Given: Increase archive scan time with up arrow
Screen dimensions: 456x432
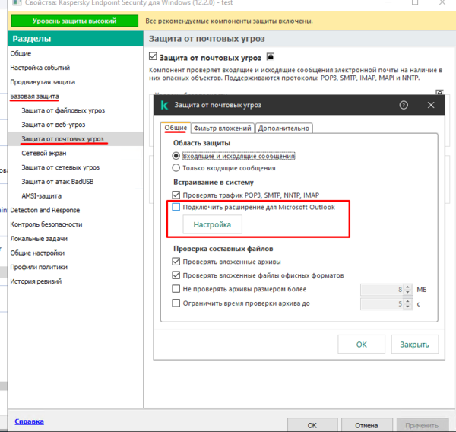Looking at the screenshot, I should 407,301.
